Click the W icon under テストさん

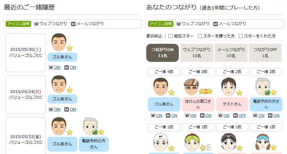(221, 115)
